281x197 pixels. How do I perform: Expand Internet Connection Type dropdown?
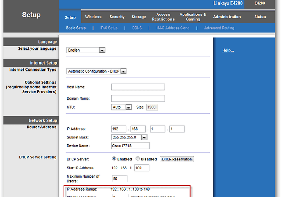[96, 71]
